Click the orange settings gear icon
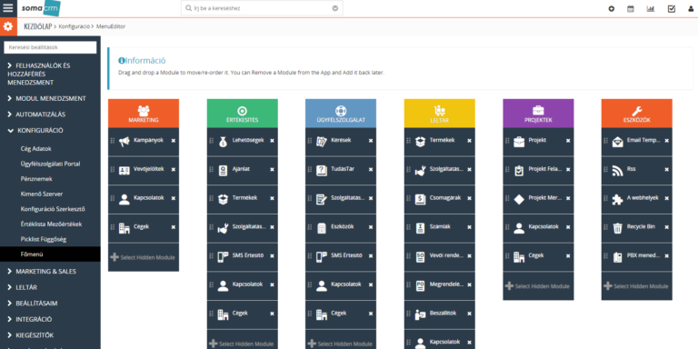 point(8,26)
